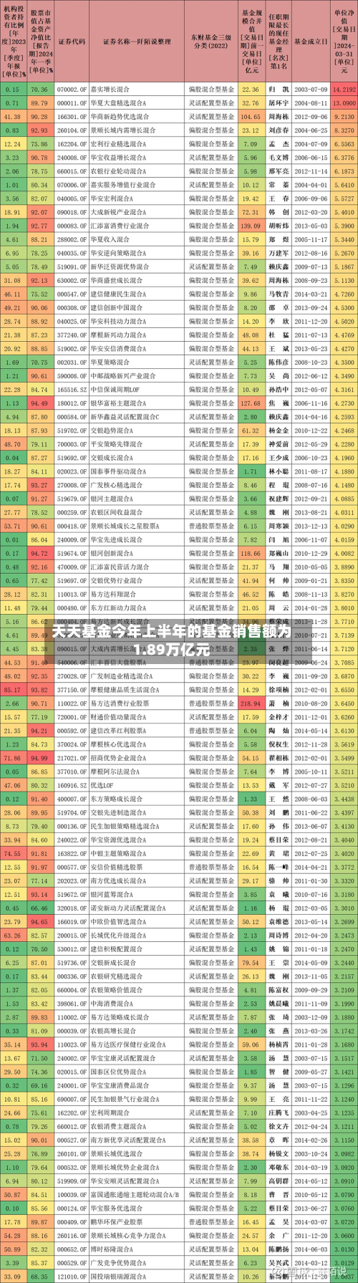Click fund name 摩根新兴动力混合A

coord(118,335)
